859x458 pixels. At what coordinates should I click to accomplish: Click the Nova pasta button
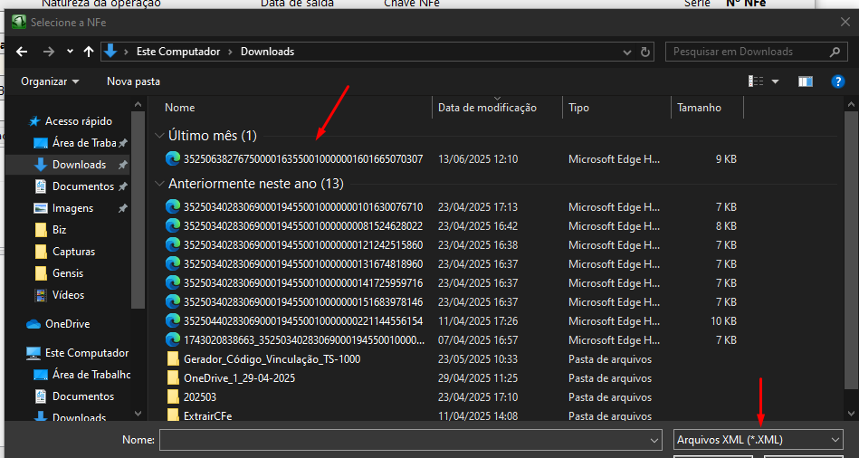pos(133,81)
